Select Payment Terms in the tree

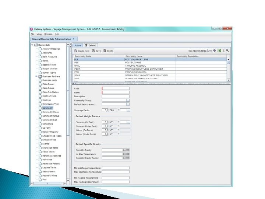point(50,175)
